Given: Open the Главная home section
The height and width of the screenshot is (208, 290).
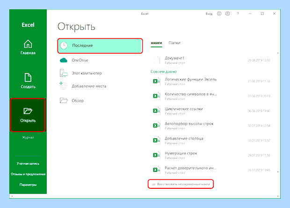Looking at the screenshot, I should (28, 47).
